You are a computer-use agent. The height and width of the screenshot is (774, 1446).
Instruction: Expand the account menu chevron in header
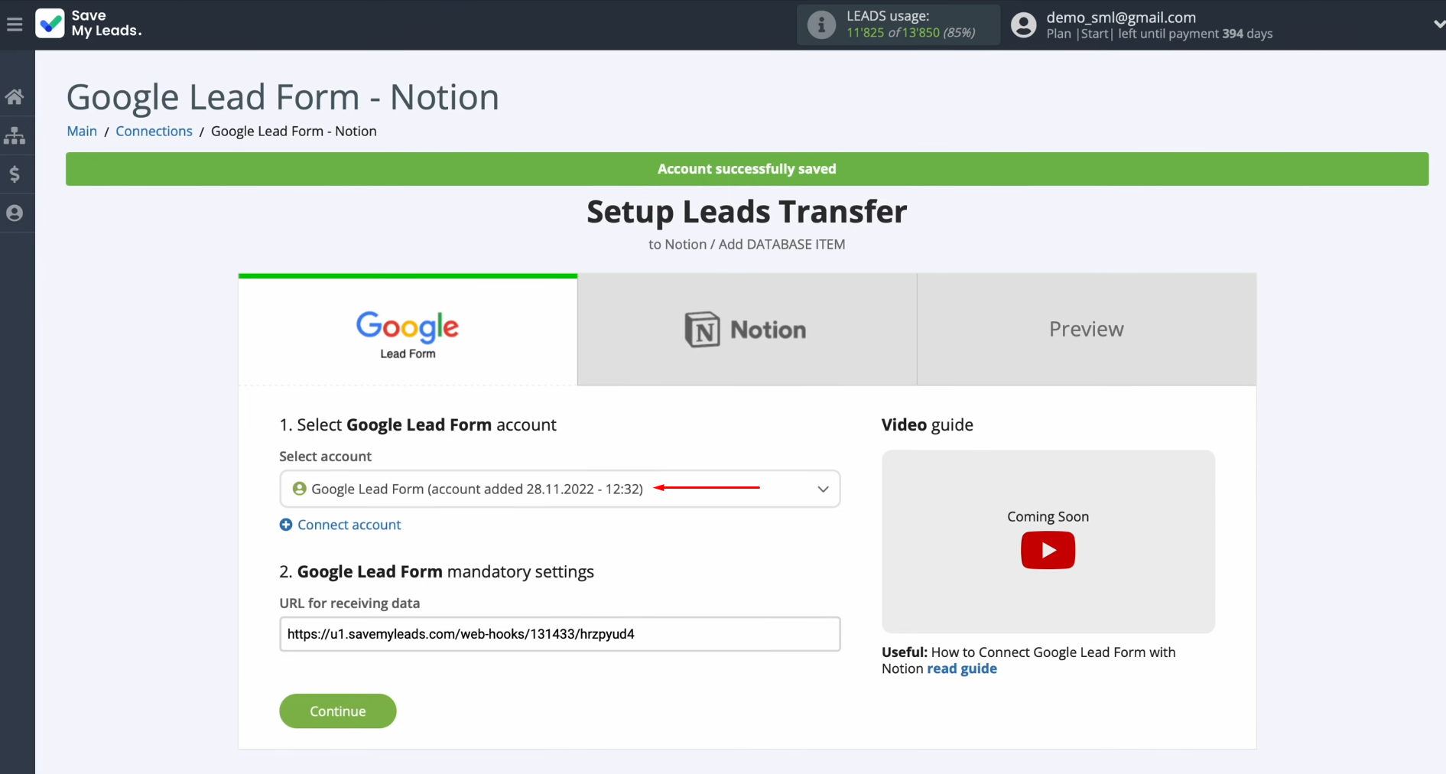coord(1438,24)
